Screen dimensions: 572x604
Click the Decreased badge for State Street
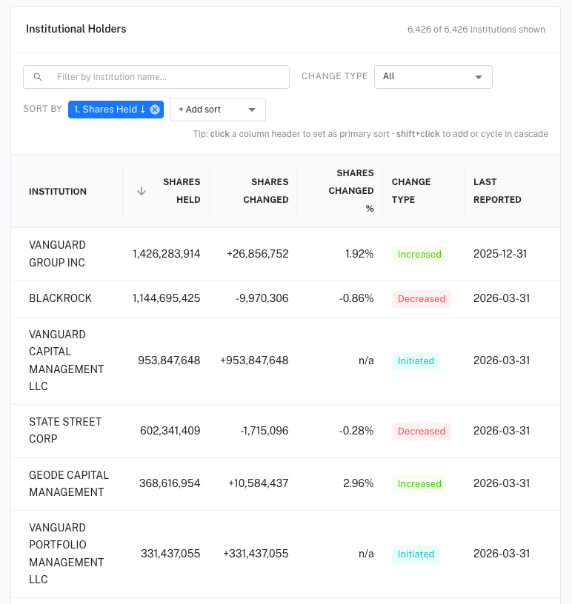click(x=421, y=432)
